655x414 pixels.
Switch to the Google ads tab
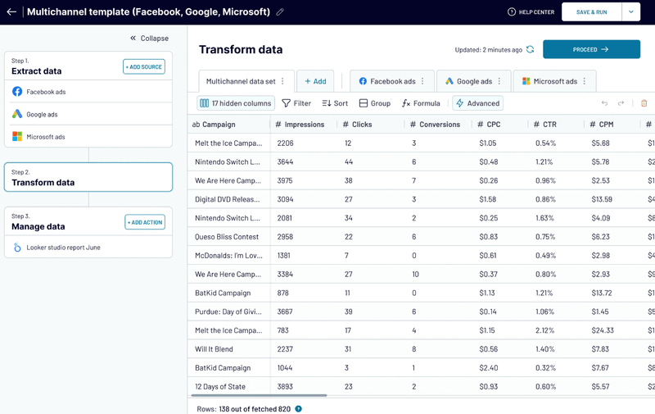point(468,82)
